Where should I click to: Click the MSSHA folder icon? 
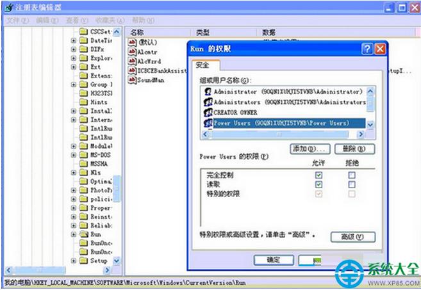pyautogui.click(x=84, y=164)
